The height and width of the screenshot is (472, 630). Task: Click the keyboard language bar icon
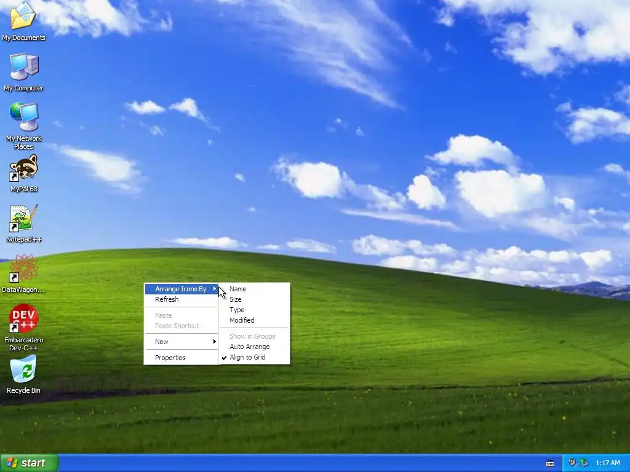click(550, 463)
